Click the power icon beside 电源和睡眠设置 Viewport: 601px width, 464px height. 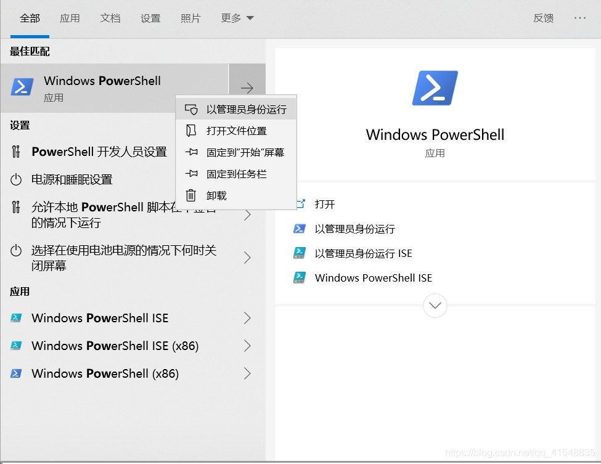click(17, 179)
